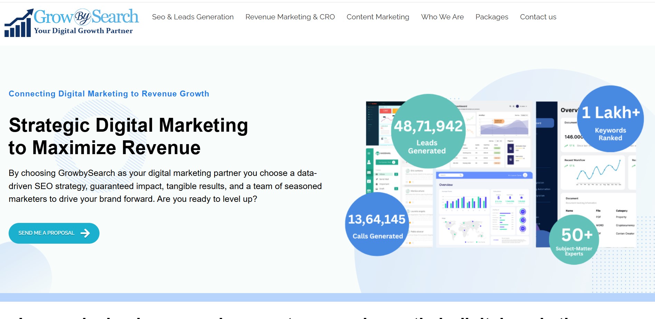Click the 13,64,145 Calls Generated circle
The height and width of the screenshot is (319, 655).
pos(377,224)
